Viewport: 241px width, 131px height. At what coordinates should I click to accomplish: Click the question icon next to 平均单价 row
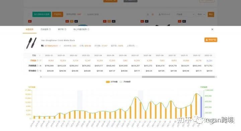(x=37, y=71)
